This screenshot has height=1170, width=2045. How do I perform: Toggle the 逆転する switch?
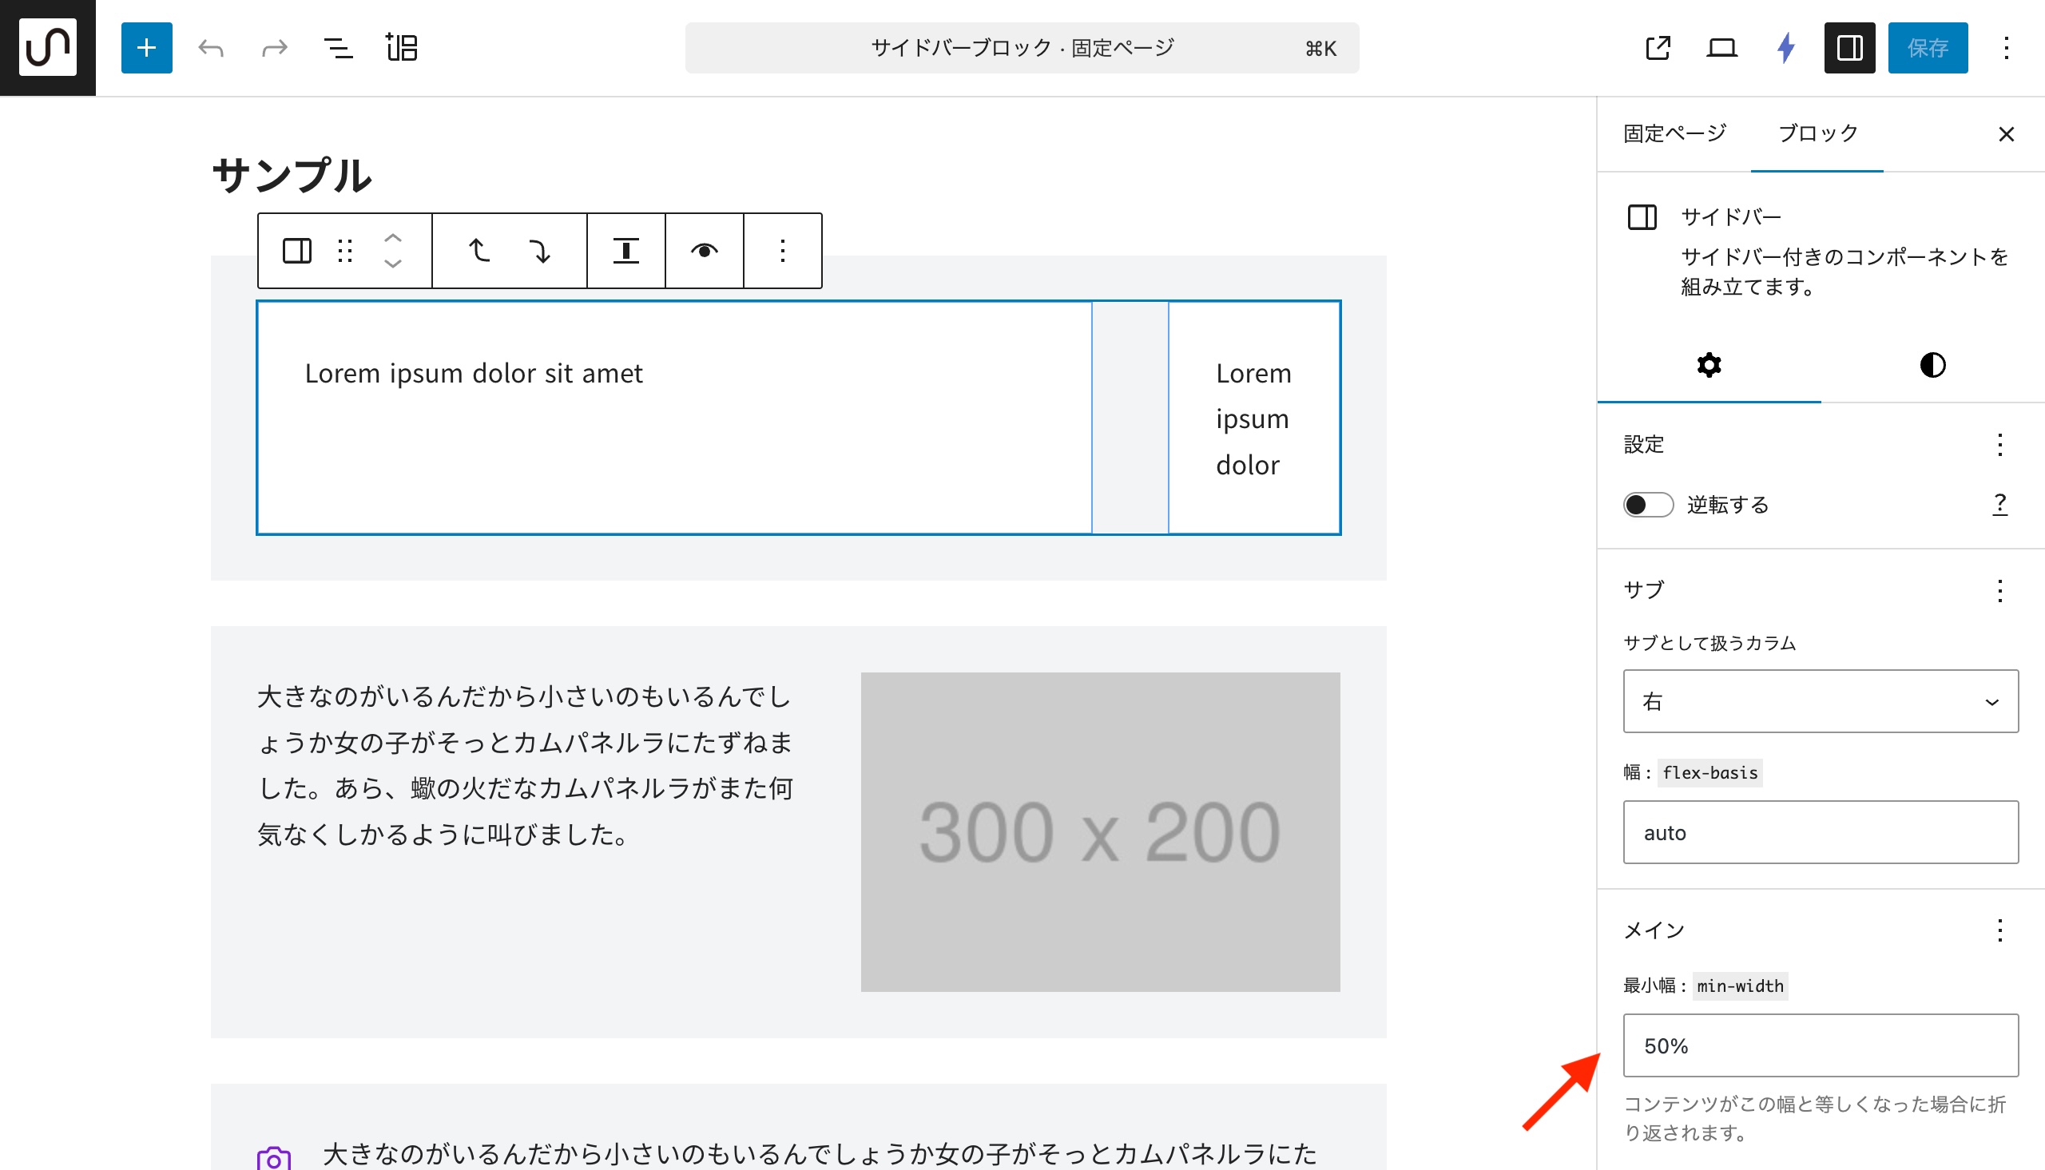pyautogui.click(x=1647, y=505)
